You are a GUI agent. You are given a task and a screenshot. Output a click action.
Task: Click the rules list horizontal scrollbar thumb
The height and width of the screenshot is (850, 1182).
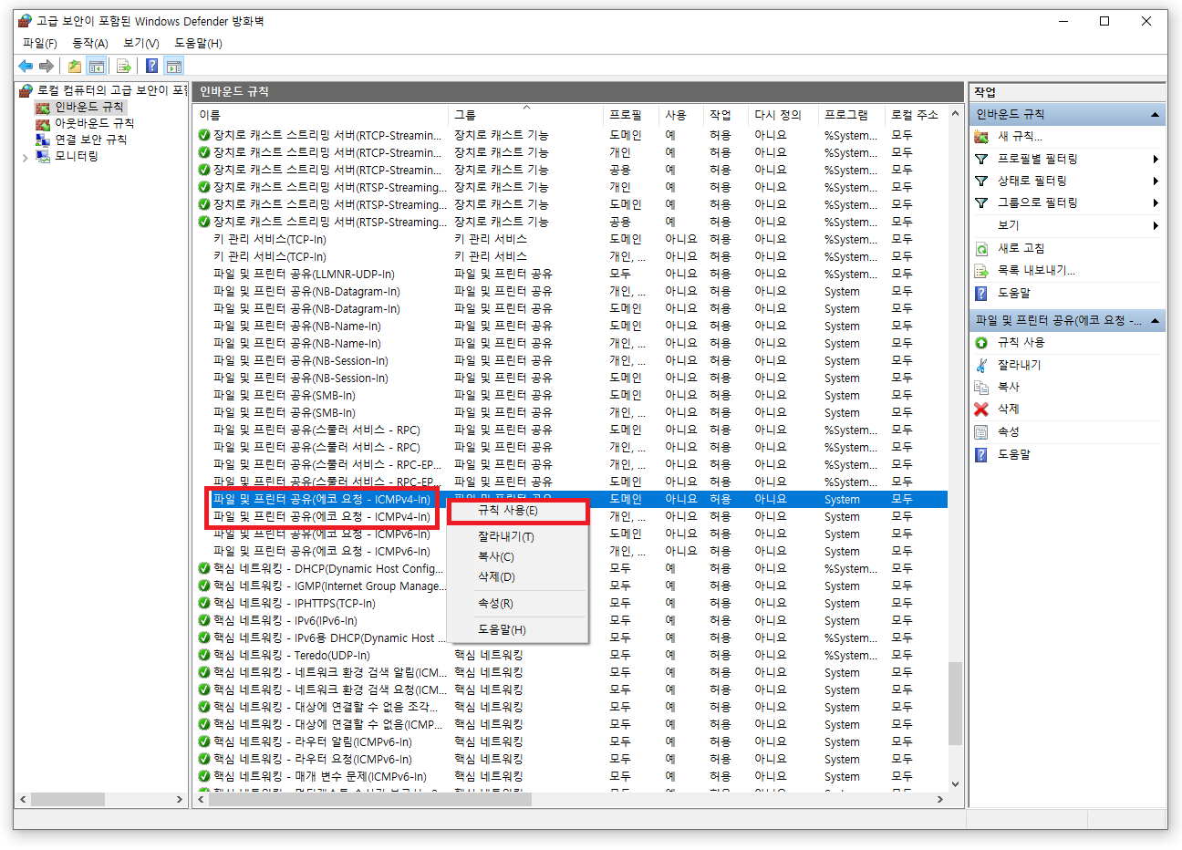point(369,799)
